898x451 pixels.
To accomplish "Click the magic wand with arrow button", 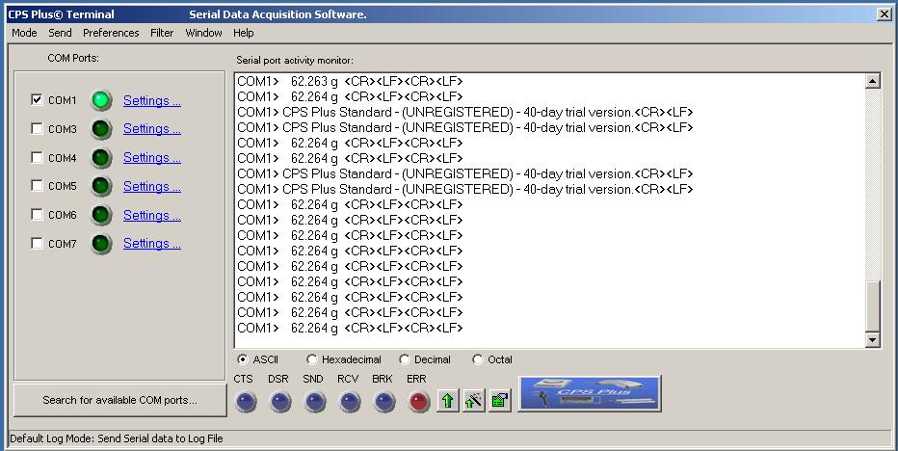I will pos(474,400).
